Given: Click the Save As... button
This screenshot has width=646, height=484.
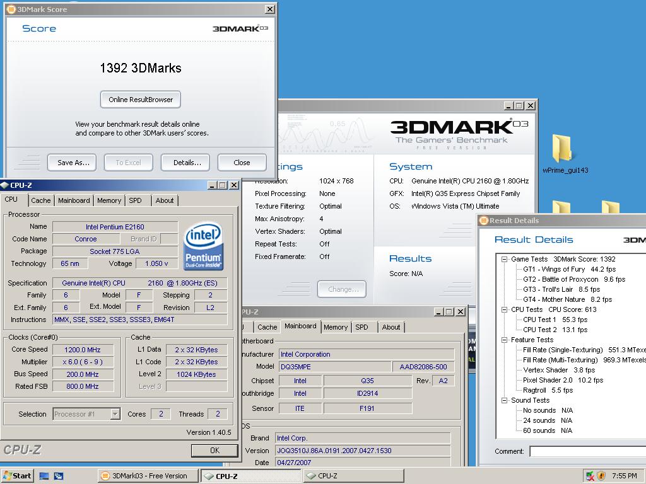Looking at the screenshot, I should coord(72,163).
